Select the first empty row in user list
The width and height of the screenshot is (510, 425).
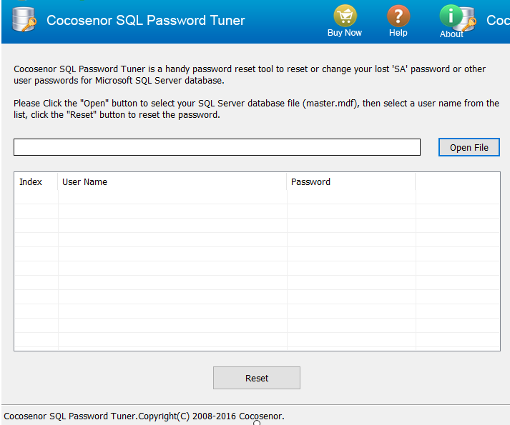point(172,198)
